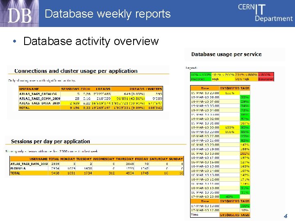Click the orange Very high legend swatch

tap(246, 77)
